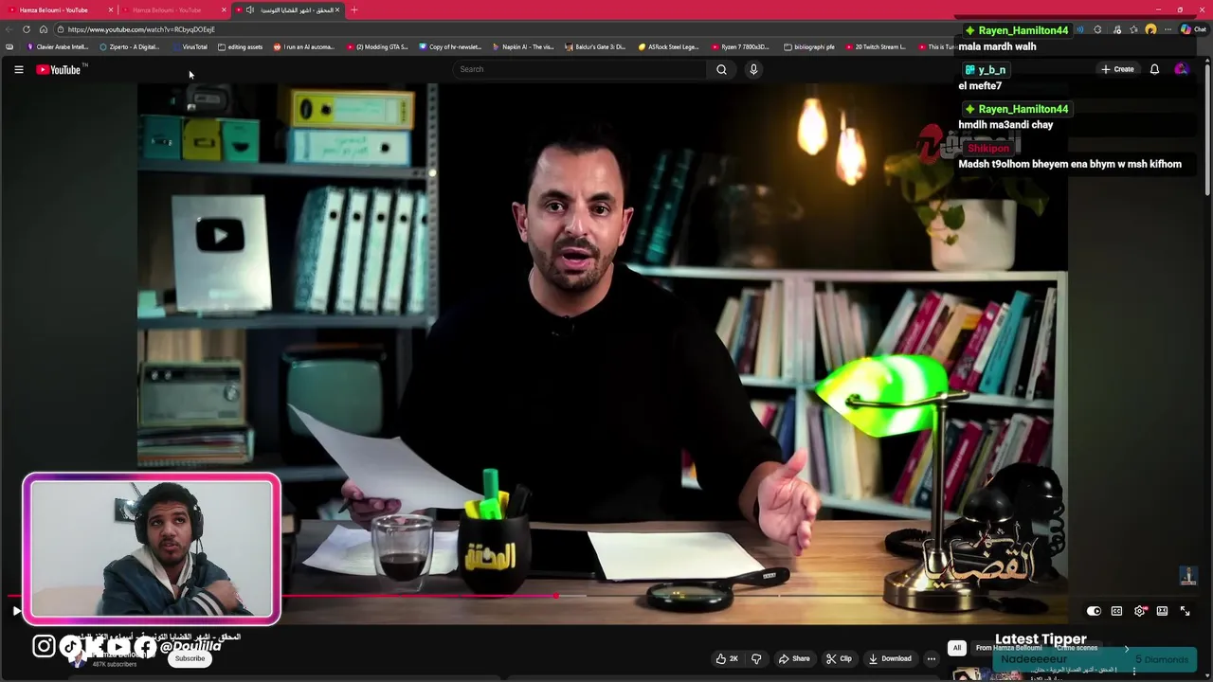Dislike the video
Screen dimensions: 1213x682
point(756,658)
